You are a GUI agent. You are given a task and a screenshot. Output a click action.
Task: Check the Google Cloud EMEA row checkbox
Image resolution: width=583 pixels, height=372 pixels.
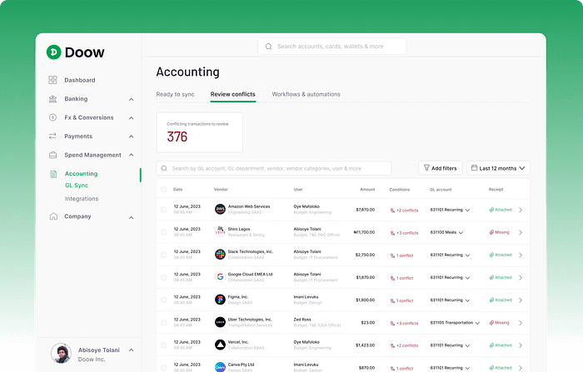point(164,278)
